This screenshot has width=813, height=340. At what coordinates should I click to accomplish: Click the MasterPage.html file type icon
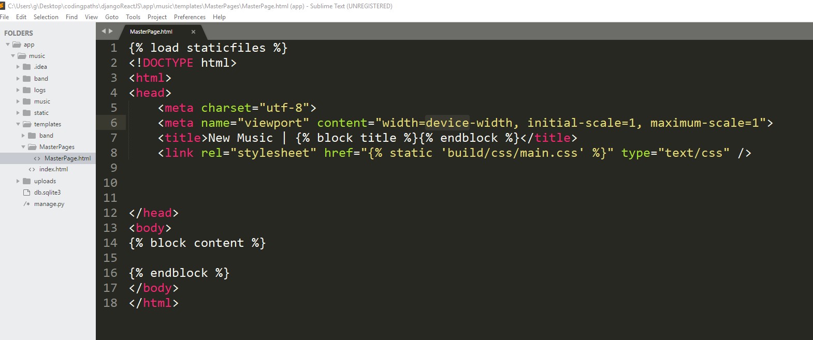[x=37, y=158]
